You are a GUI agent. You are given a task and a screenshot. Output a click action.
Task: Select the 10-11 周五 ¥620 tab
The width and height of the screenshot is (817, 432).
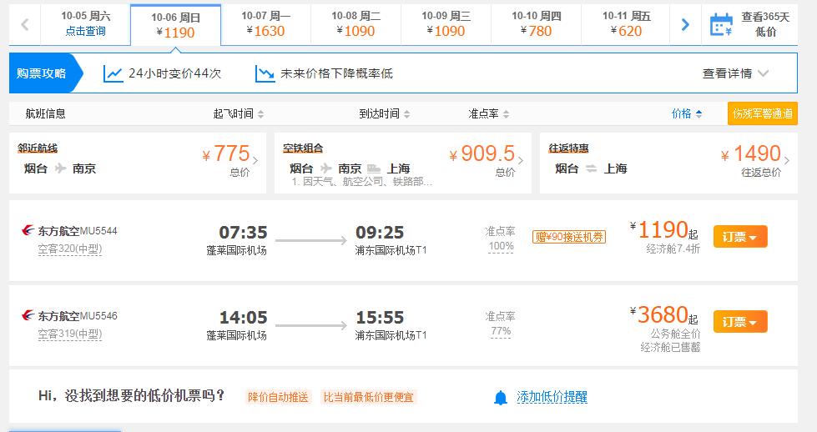point(626,24)
